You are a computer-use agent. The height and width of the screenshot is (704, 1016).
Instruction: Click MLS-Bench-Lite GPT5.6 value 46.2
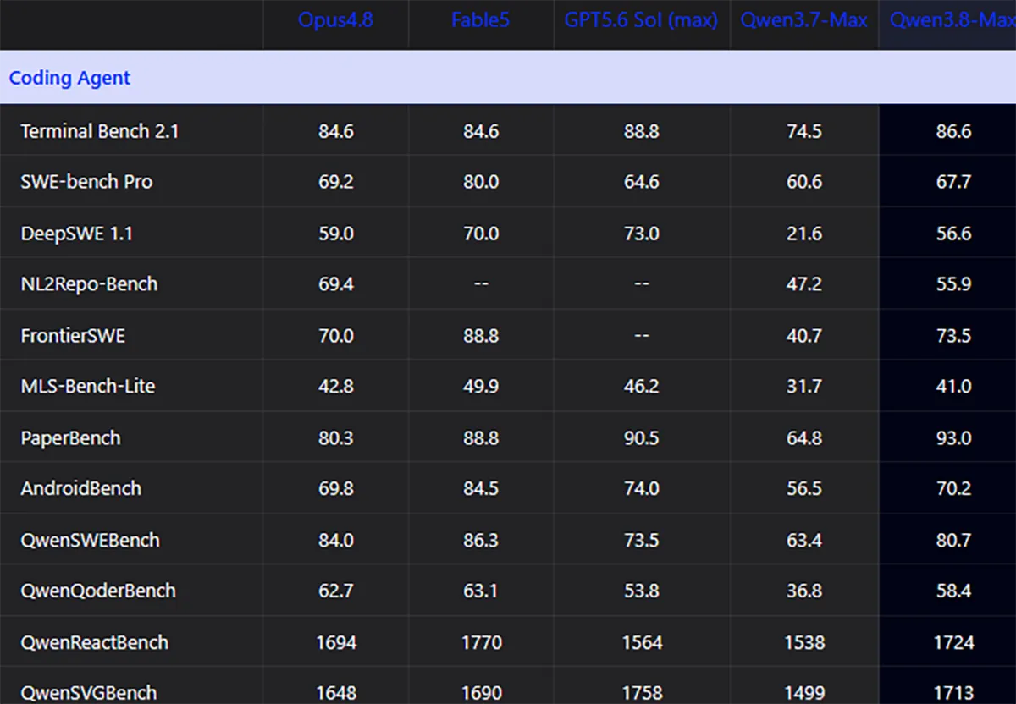(x=642, y=387)
